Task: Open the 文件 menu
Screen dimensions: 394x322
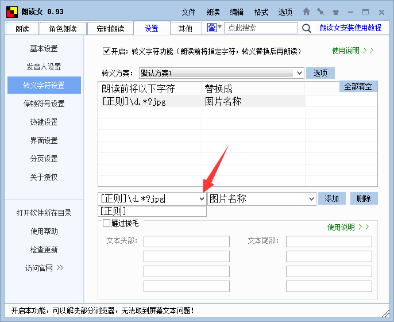Action: point(188,12)
